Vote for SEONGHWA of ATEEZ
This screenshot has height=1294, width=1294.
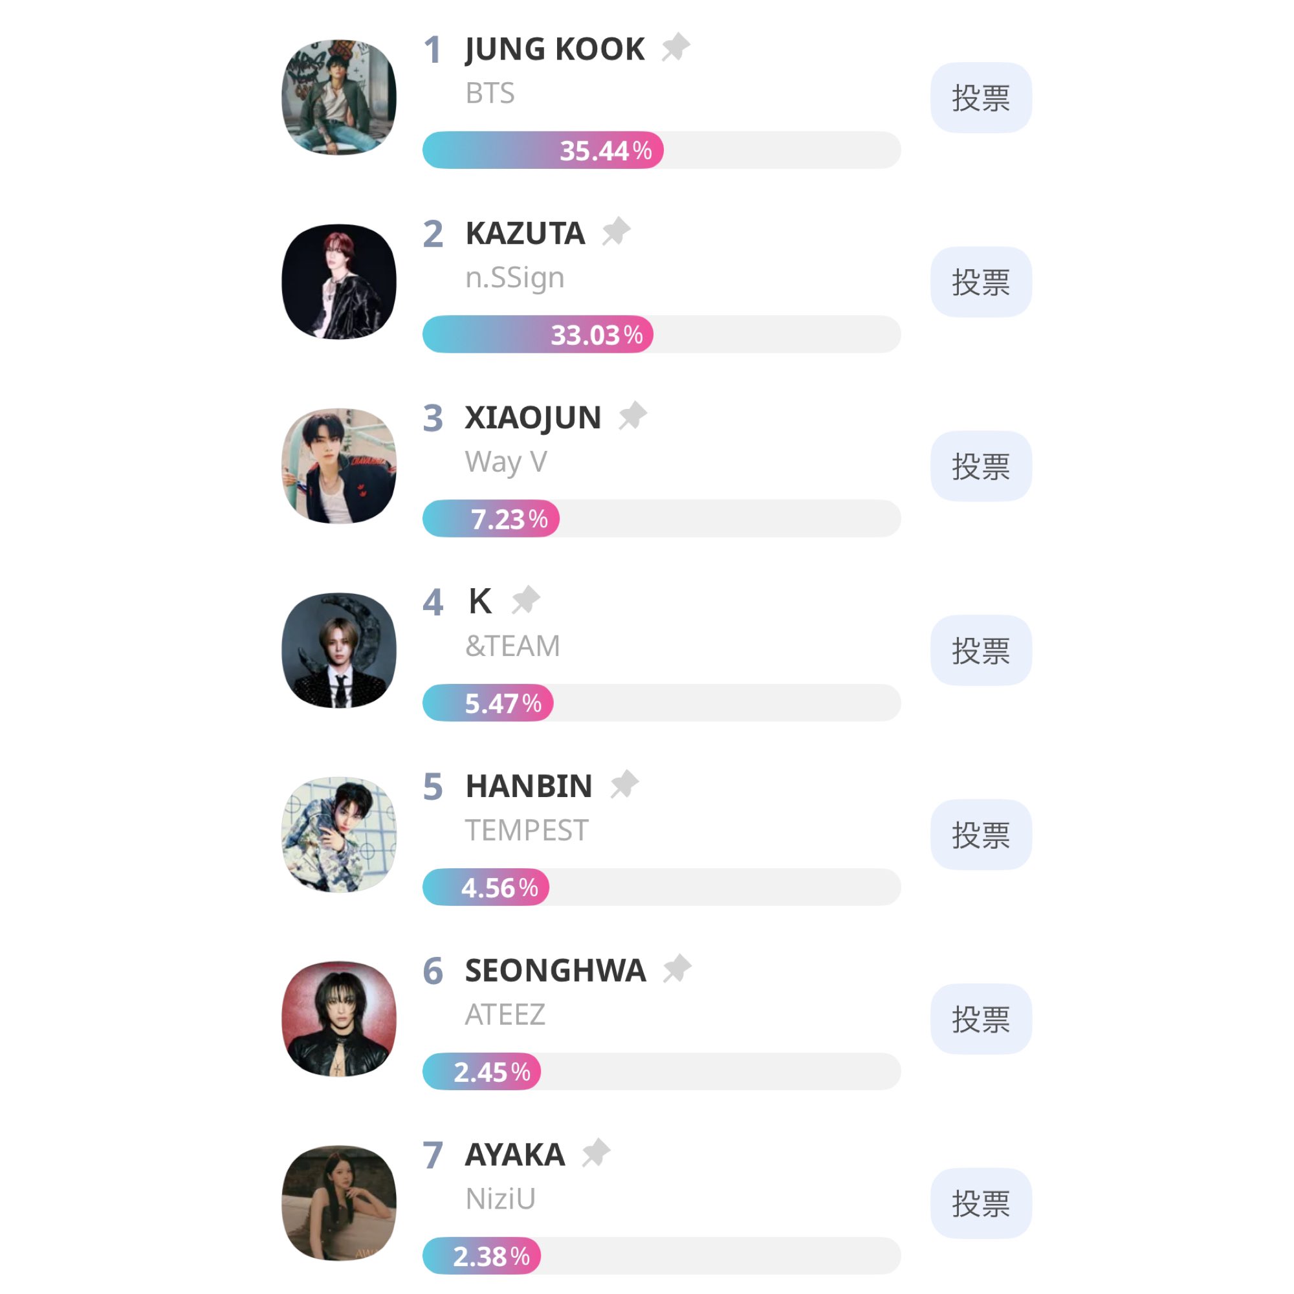tap(981, 1019)
